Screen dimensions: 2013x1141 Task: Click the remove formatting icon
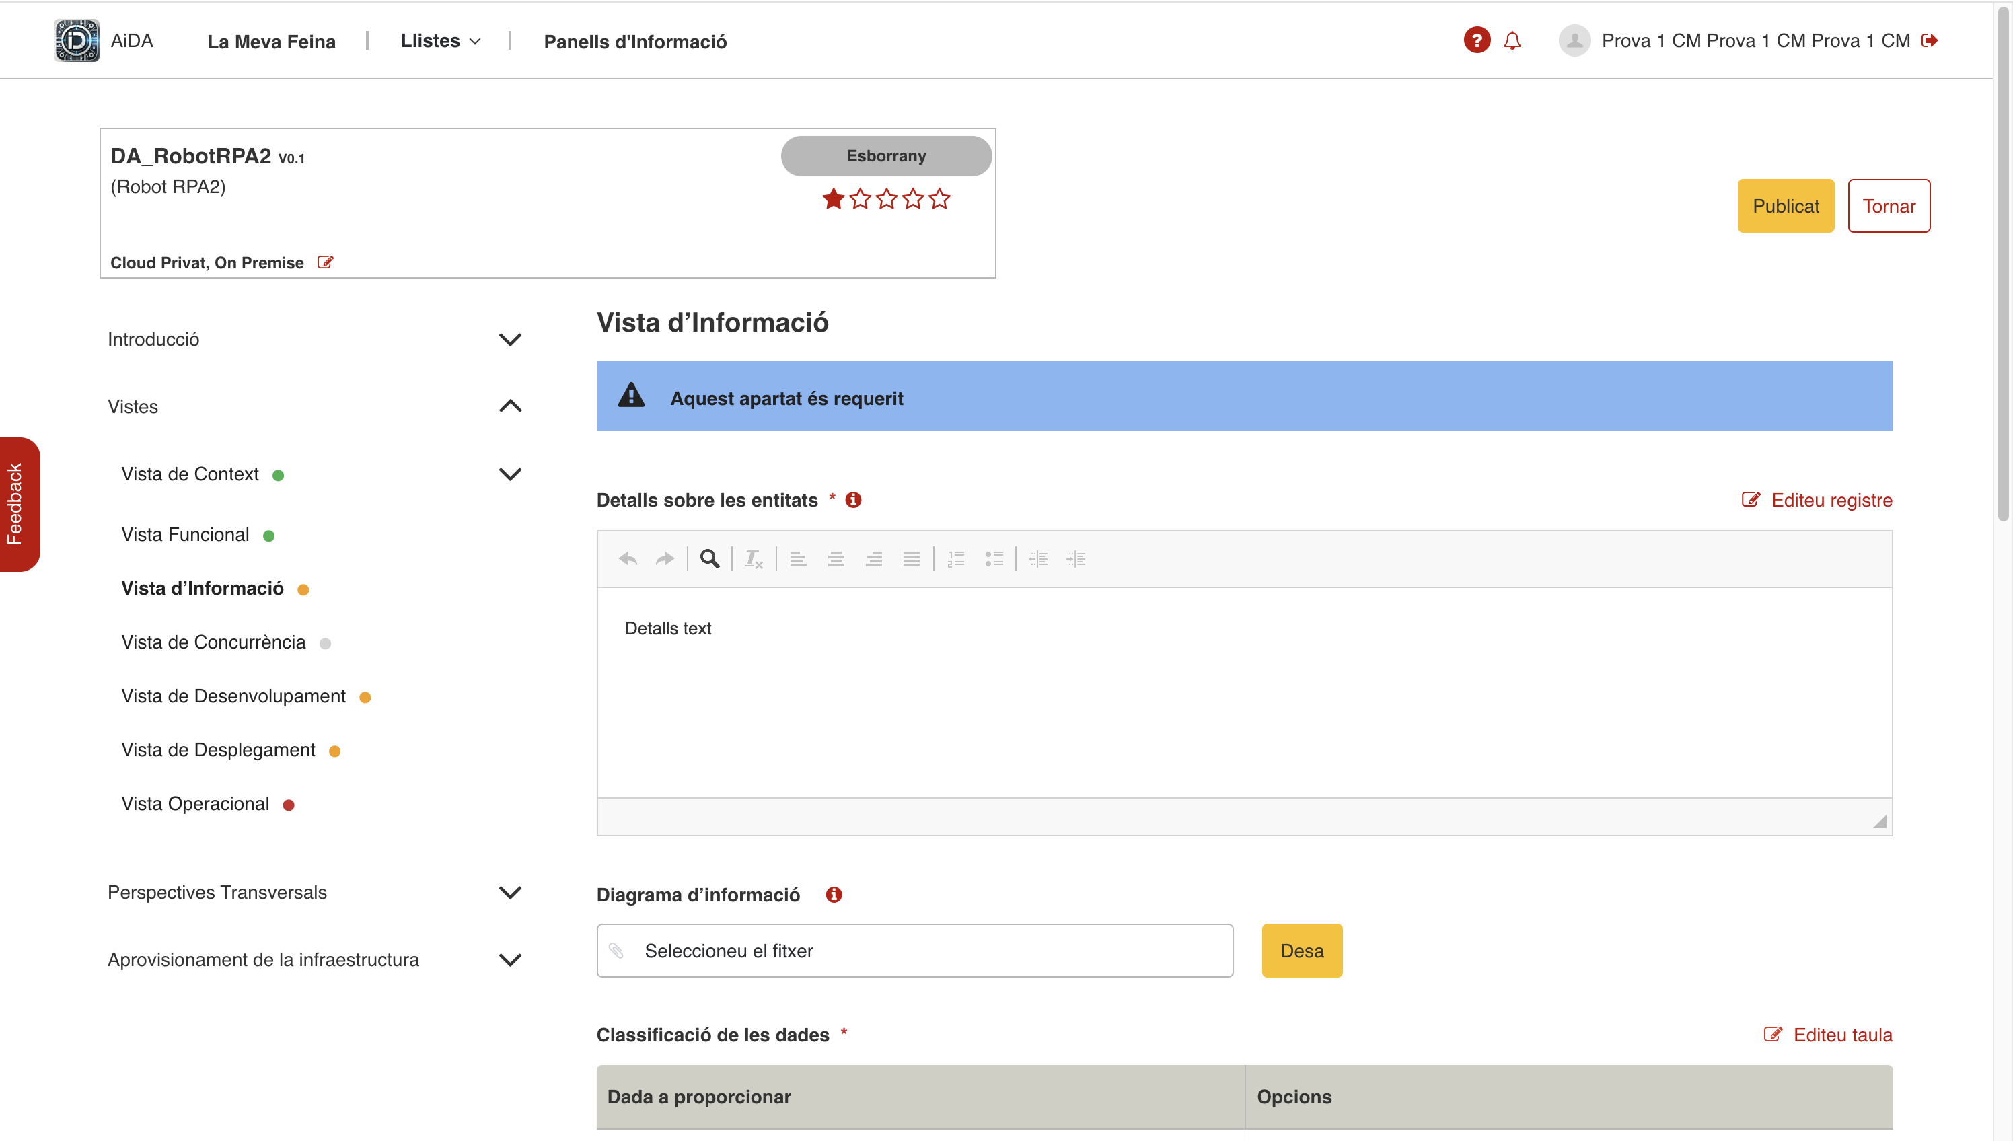point(753,559)
